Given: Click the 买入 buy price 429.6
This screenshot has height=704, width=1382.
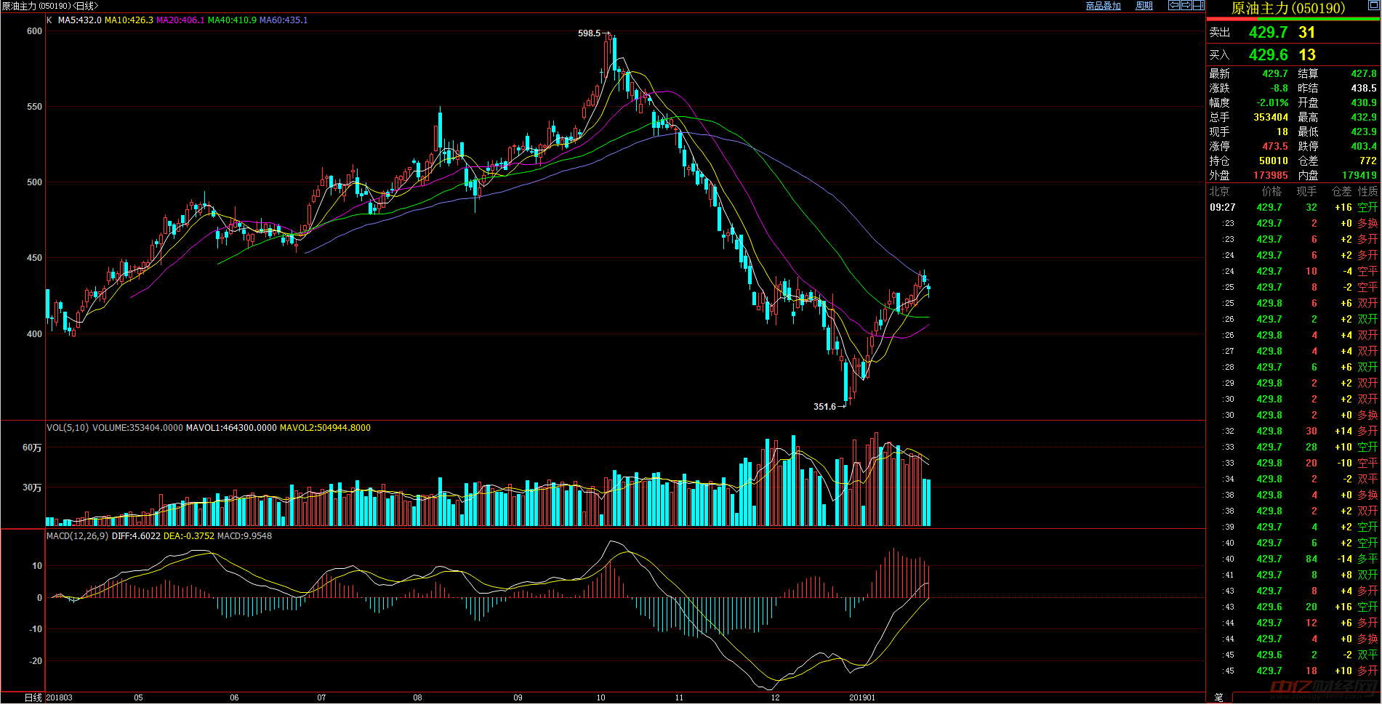Looking at the screenshot, I should pos(1268,54).
